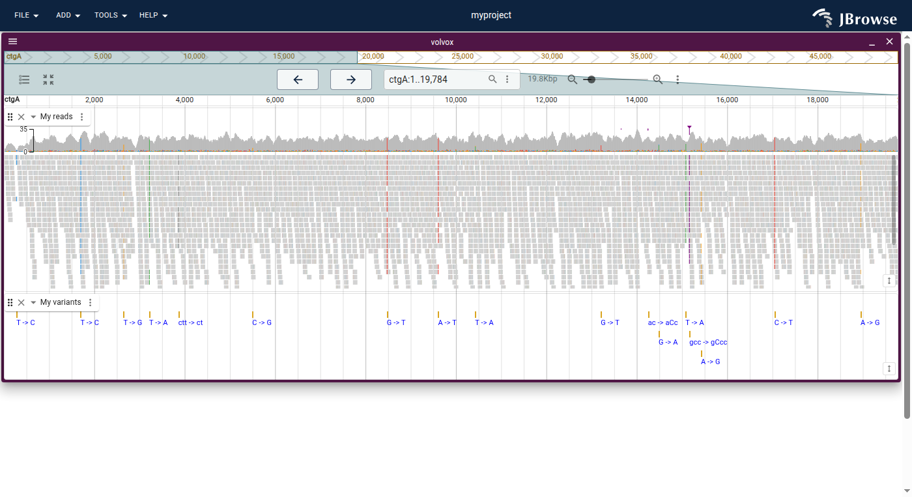Open My reads track menu
This screenshot has width=912, height=497.
tap(81, 117)
